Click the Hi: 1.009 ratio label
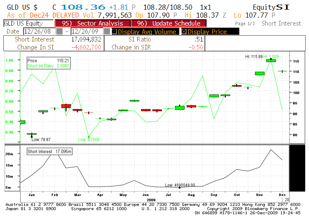Image resolution: width=309 pixels, height=221 pixels. (x=271, y=57)
